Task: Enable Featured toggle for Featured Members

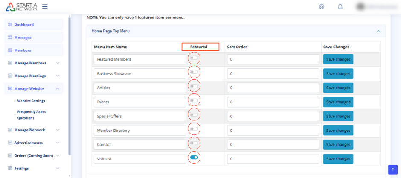Action: pyautogui.click(x=194, y=58)
